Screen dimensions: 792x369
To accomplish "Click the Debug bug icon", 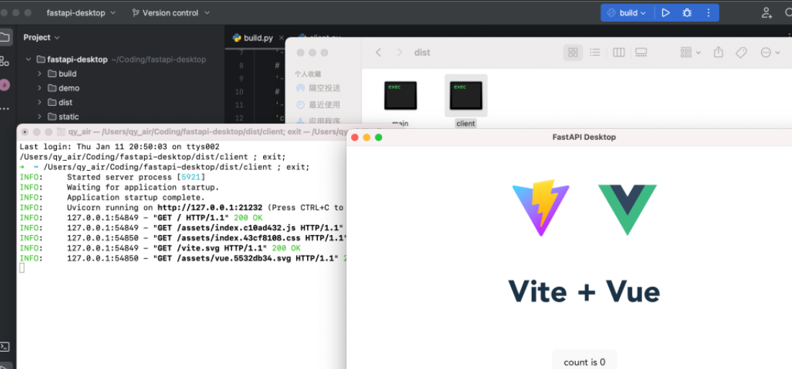I will pos(687,13).
